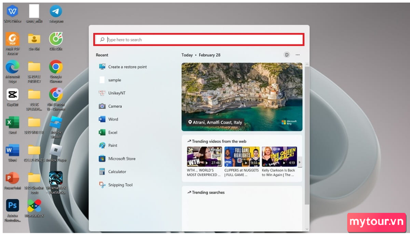The image size is (410, 237).
Task: Open Microsoft Store from recent list
Action: pos(117,159)
